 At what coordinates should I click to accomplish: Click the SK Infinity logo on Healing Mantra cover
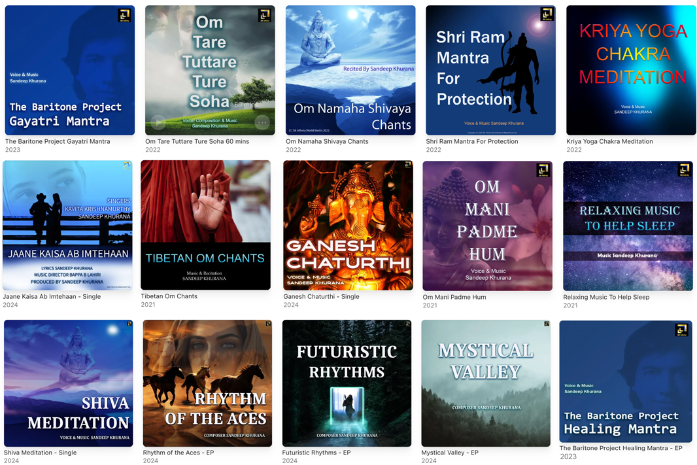(x=681, y=330)
